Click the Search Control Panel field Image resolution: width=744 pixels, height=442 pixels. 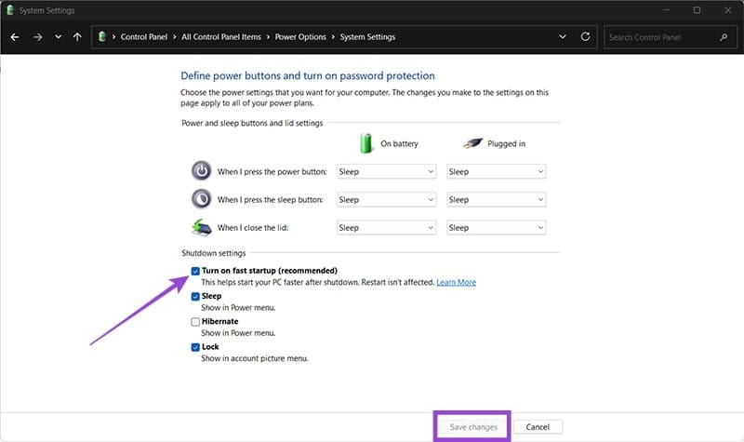click(x=660, y=37)
